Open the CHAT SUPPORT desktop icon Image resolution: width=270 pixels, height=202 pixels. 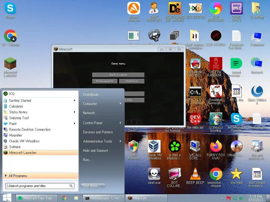click(x=154, y=12)
